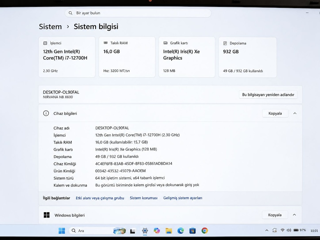This screenshot has width=320, height=240.
Task: Open the Start menu Windows icon
Action: coord(62,231)
